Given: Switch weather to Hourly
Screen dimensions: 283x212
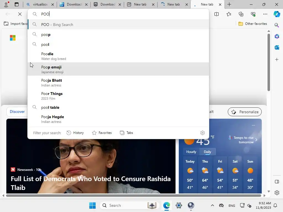Looking at the screenshot, I should (x=191, y=152).
